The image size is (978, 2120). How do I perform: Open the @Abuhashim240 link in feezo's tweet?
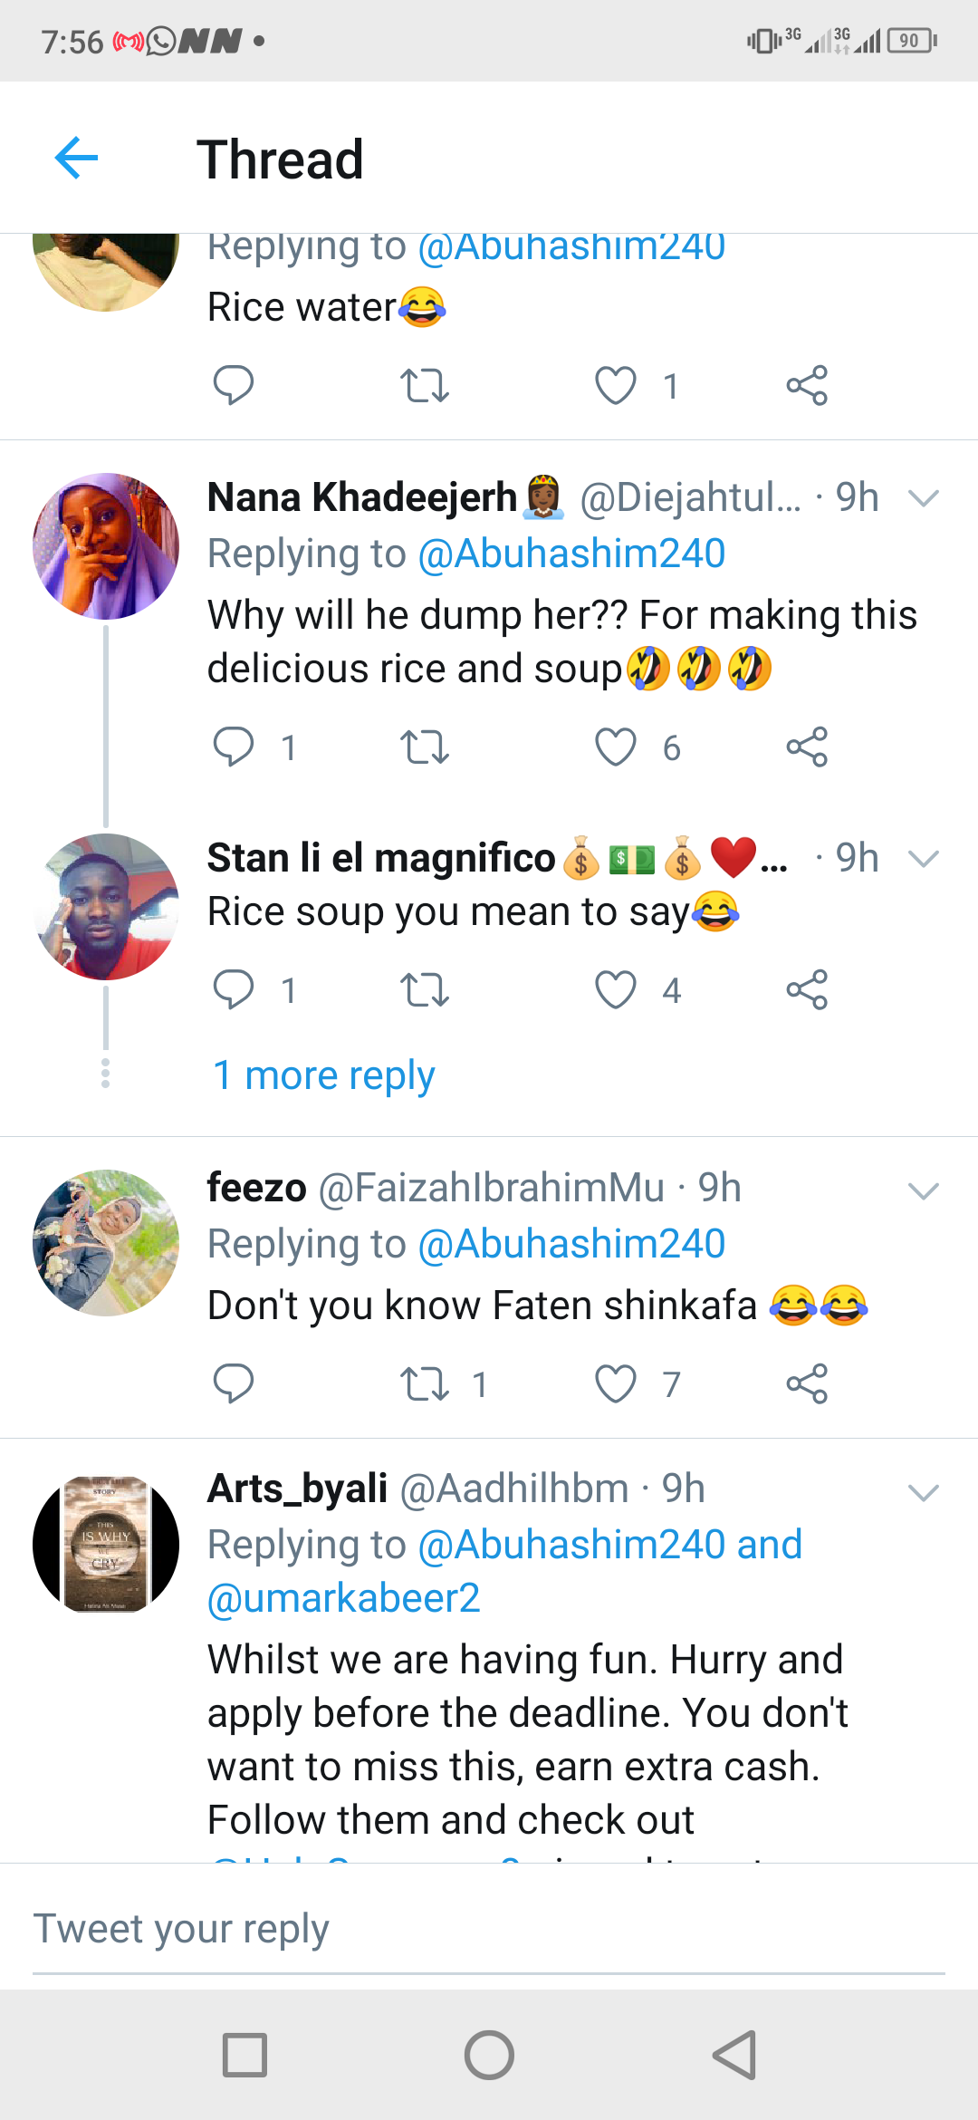(x=571, y=1244)
